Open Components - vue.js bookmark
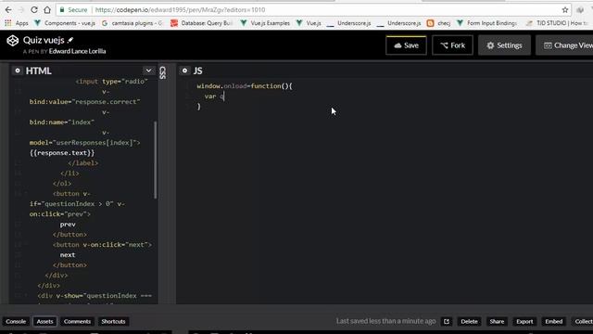 (x=65, y=23)
